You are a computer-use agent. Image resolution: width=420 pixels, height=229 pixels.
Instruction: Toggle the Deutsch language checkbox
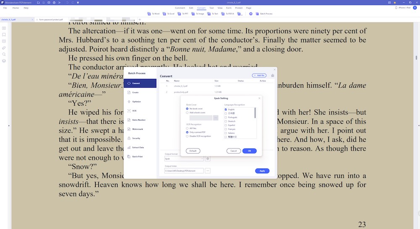click(x=226, y=121)
